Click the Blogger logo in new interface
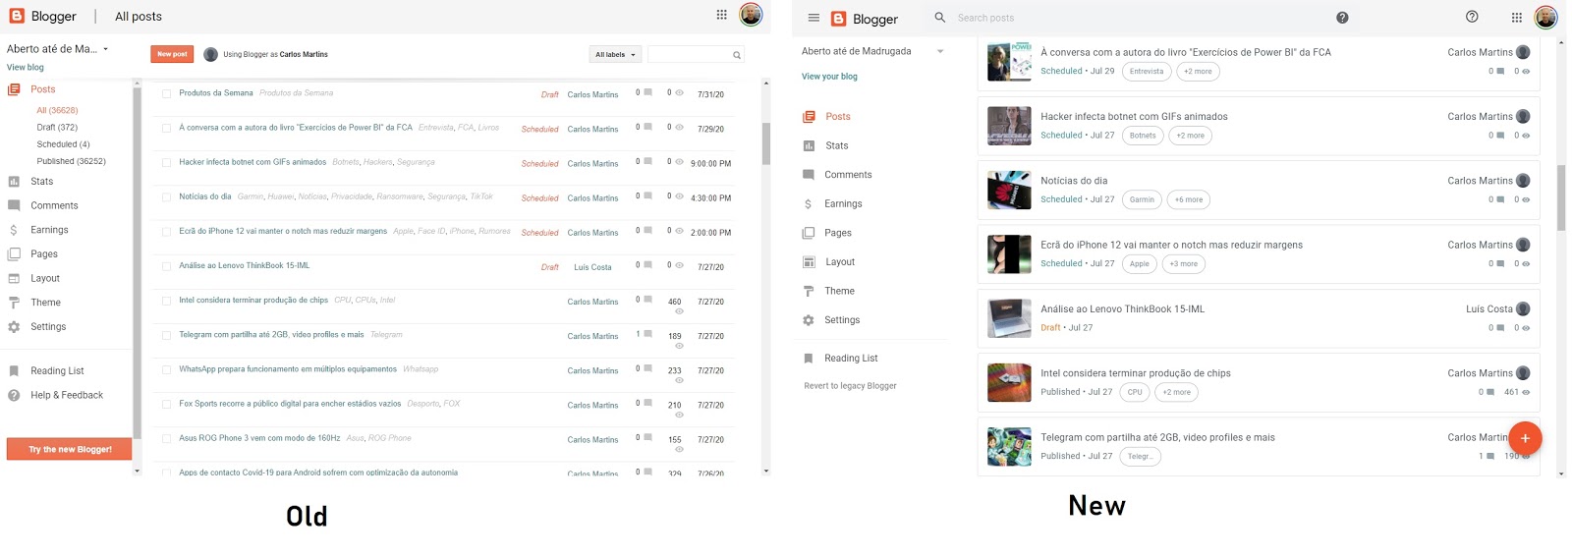This screenshot has height=557, width=1572. point(838,19)
